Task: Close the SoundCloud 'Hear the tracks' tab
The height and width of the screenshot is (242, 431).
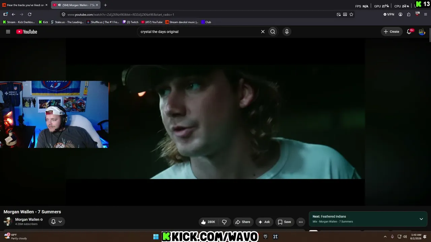Action: pyautogui.click(x=46, y=5)
